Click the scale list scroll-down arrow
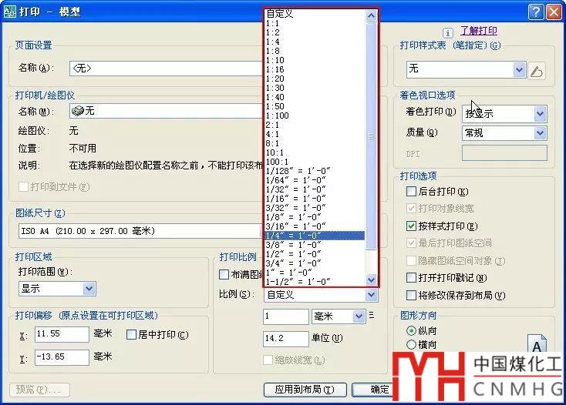This screenshot has width=566, height=405. [x=371, y=279]
